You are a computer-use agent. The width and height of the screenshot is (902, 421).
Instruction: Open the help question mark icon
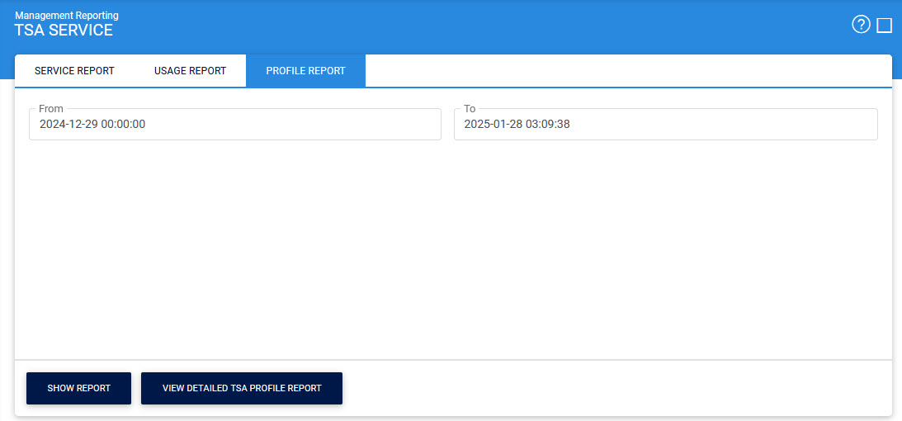coord(861,25)
